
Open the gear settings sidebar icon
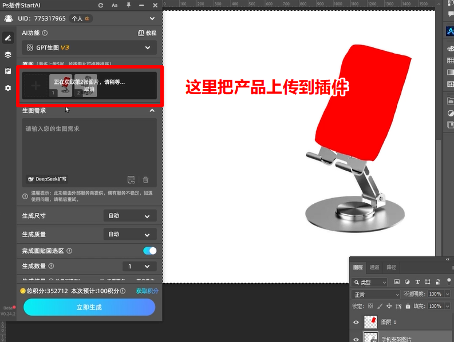click(x=8, y=88)
